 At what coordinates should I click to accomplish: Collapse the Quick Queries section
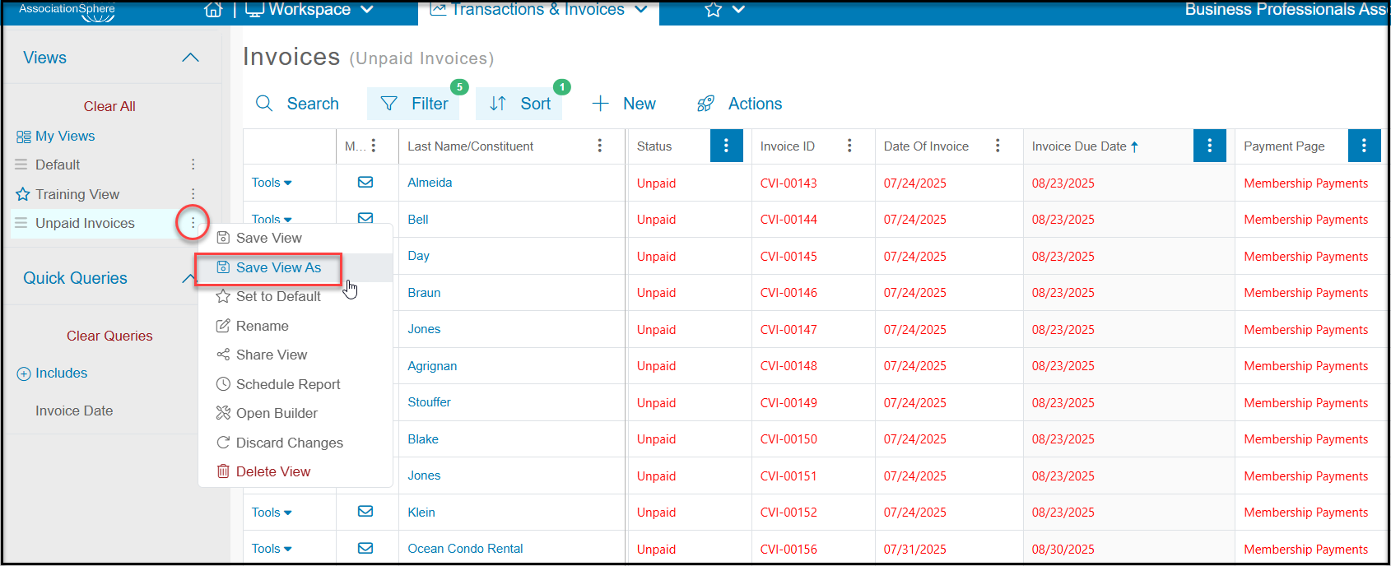point(188,278)
